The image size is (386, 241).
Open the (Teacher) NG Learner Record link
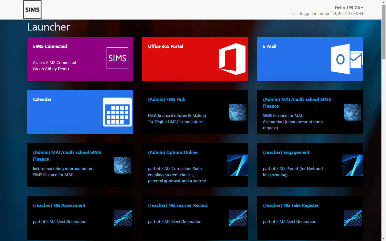point(178,205)
